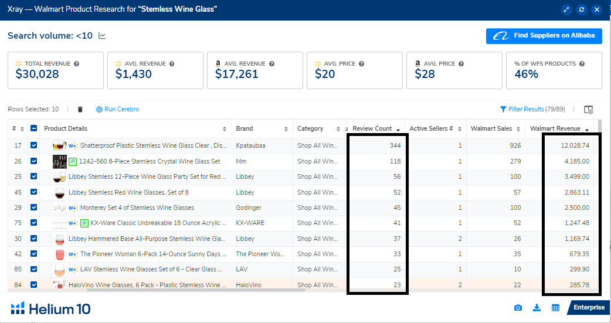Image resolution: width=611 pixels, height=323 pixels.
Task: Click the Helium 10 logo
Action: [x=50, y=308]
